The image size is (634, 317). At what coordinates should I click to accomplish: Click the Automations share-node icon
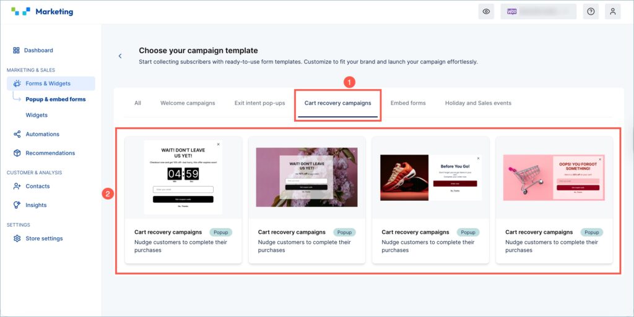[x=17, y=134]
